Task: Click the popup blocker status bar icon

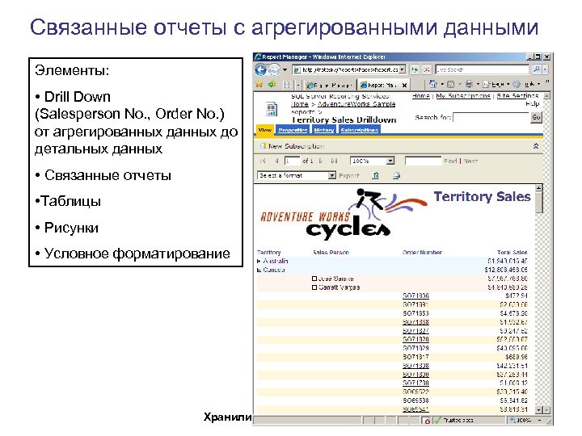Action: point(427,421)
